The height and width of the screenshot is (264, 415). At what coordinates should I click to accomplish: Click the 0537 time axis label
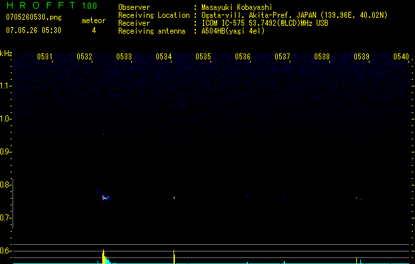coord(282,56)
